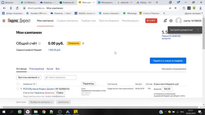Click 'Включить' to enable campaign
This screenshot has width=205, height=115.
(50, 93)
